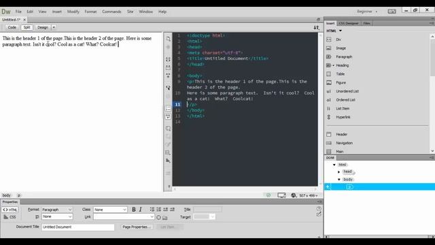The height and width of the screenshot is (245, 435).
Task: Open Page Properties dialog
Action: [x=137, y=227]
